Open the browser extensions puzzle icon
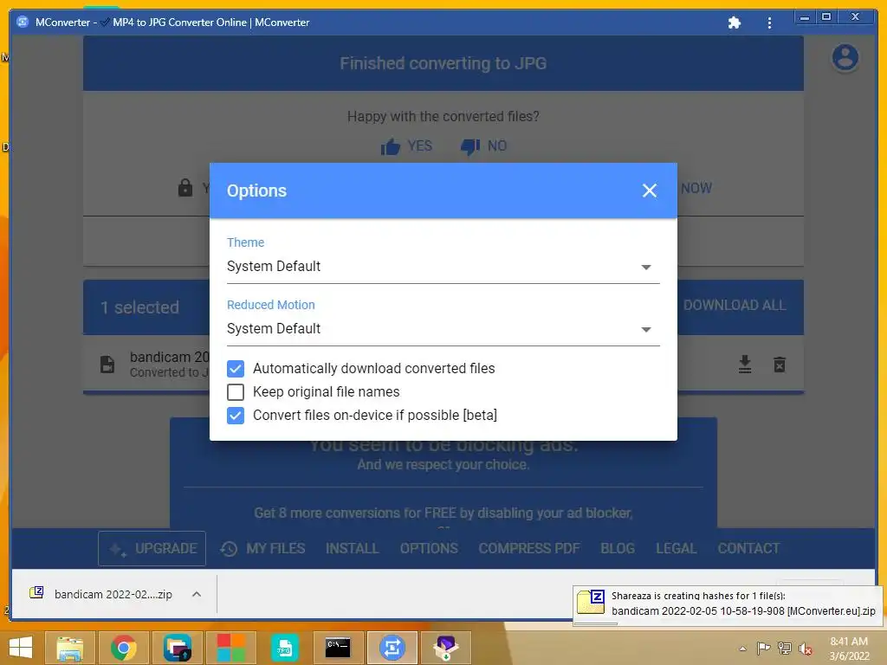The height and width of the screenshot is (665, 887). pyautogui.click(x=735, y=23)
